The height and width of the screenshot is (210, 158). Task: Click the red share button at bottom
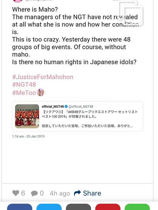coord(108,207)
